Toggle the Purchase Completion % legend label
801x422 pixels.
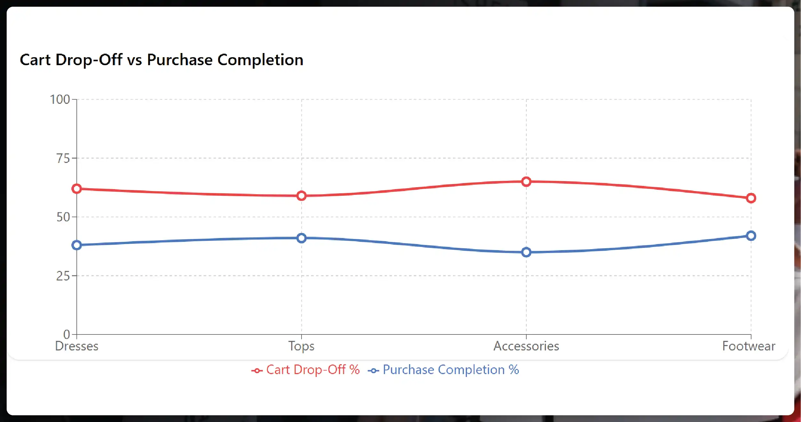451,370
